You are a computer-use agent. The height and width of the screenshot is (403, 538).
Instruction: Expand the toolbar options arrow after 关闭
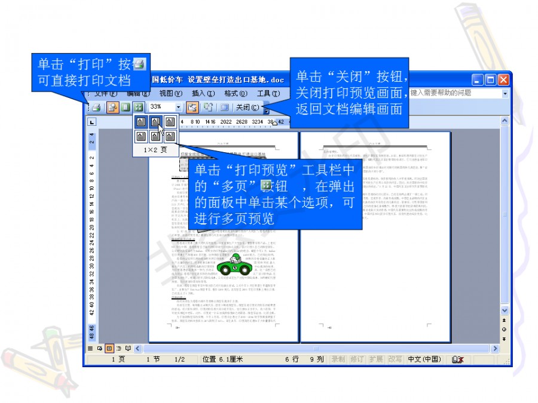[267, 110]
